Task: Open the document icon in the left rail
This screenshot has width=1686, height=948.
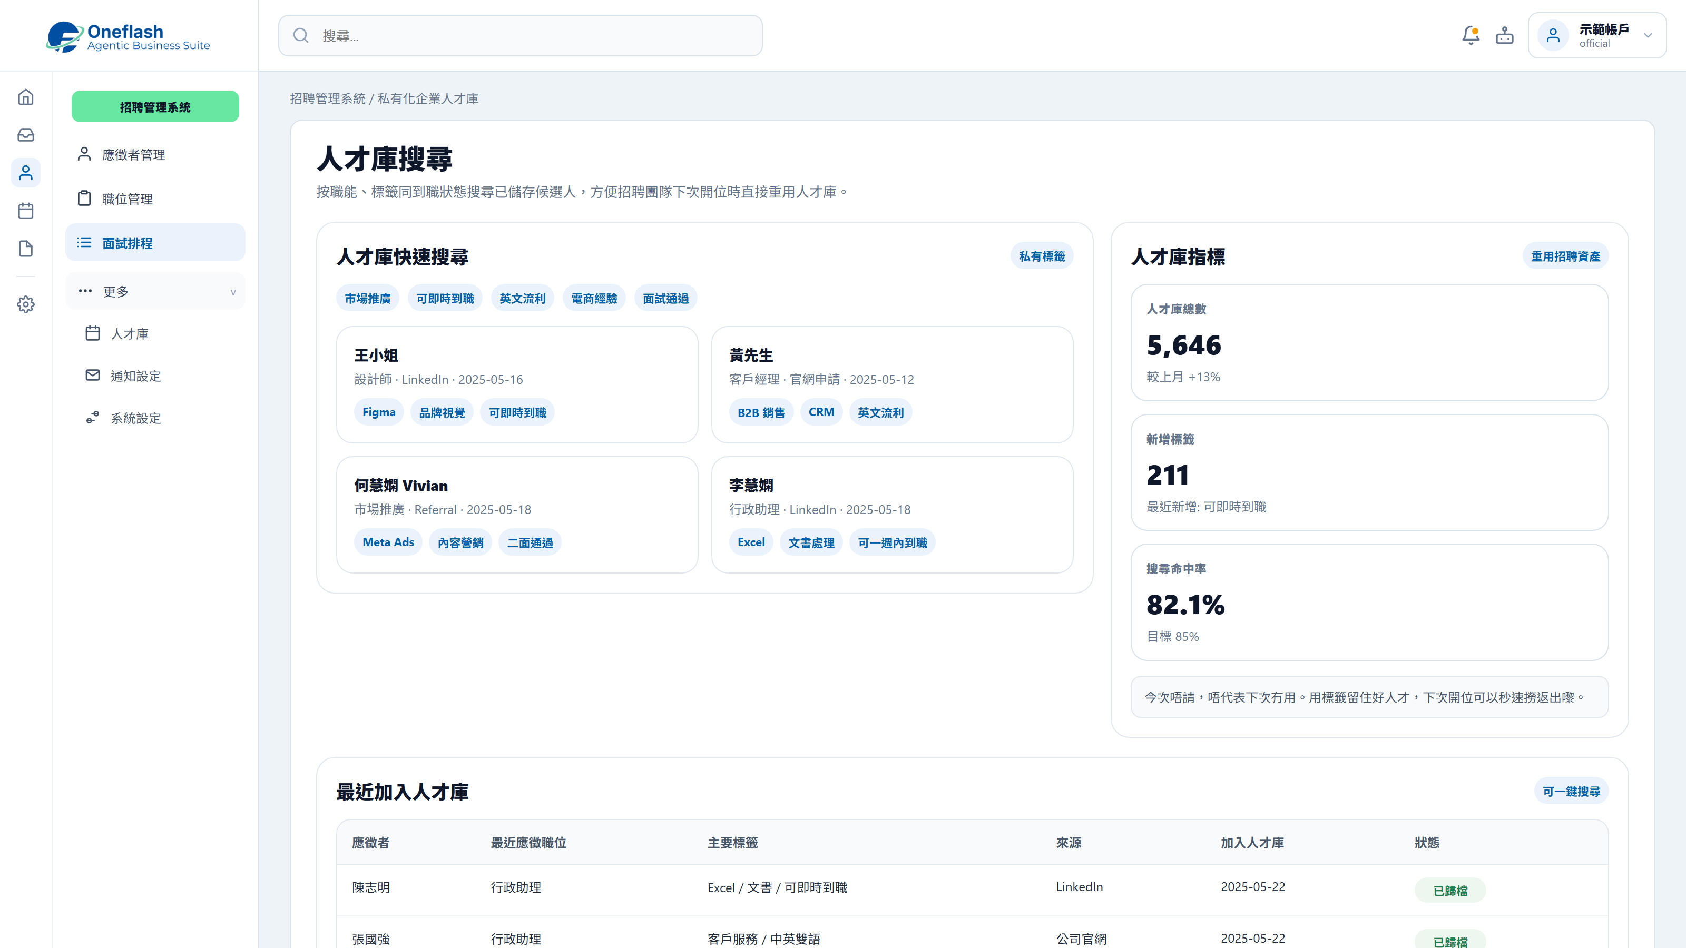Action: (25, 249)
